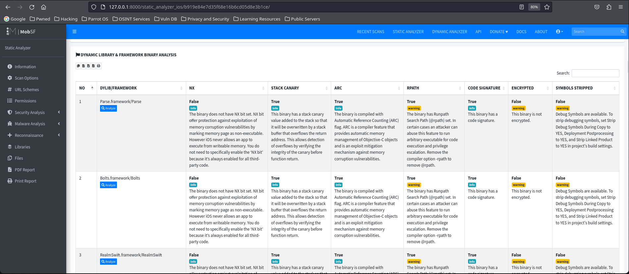Image resolution: width=629 pixels, height=274 pixels.
Task: Bookmark this page with the star
Action: click(547, 7)
